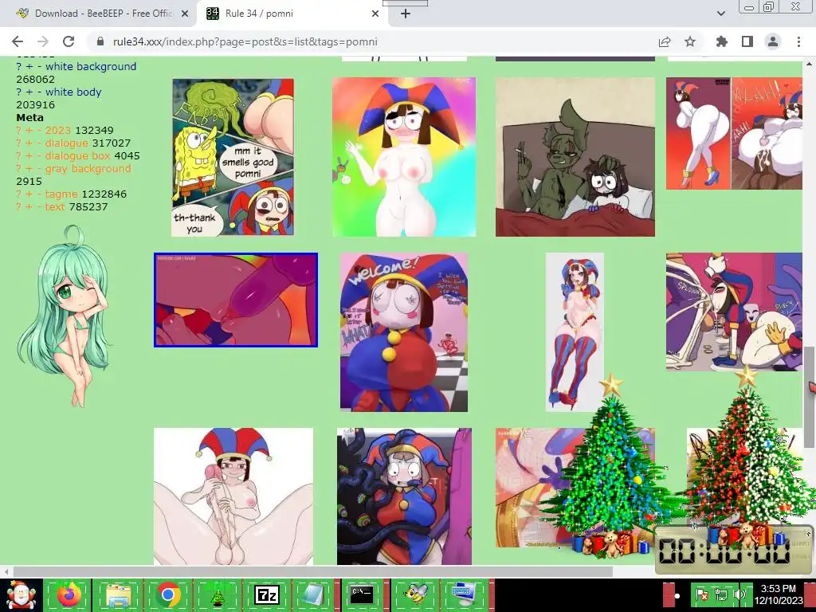816x612 pixels.
Task: Open the dialogue box tag link
Action: (x=77, y=155)
